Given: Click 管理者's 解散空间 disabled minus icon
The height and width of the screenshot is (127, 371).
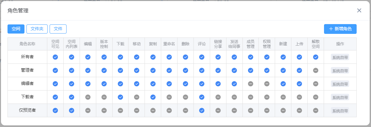Looking at the screenshot, I should (316, 70).
